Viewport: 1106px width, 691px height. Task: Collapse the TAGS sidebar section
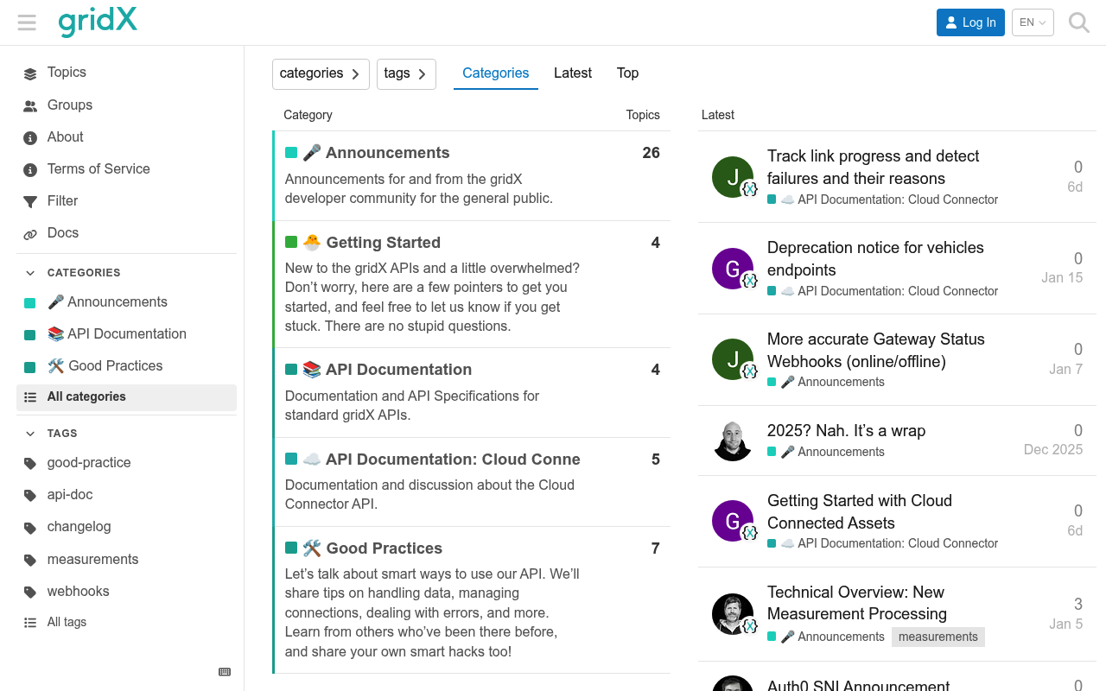click(x=51, y=434)
